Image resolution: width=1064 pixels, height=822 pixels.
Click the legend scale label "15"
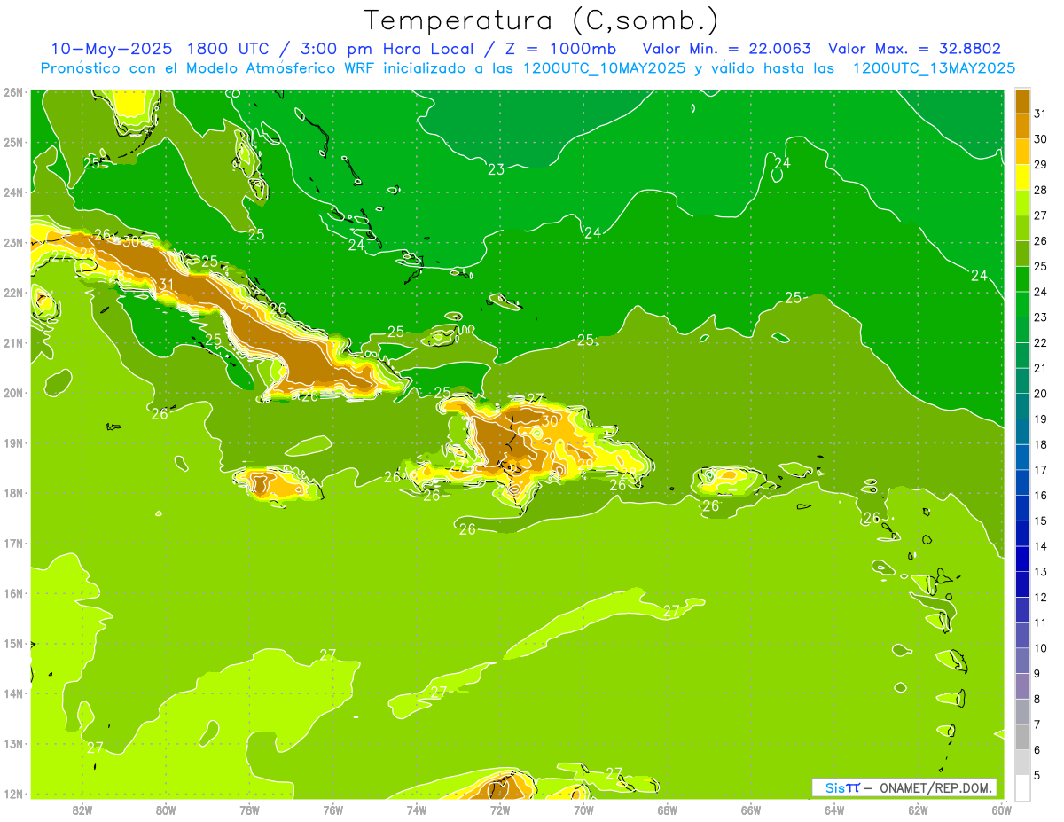coord(1040,521)
